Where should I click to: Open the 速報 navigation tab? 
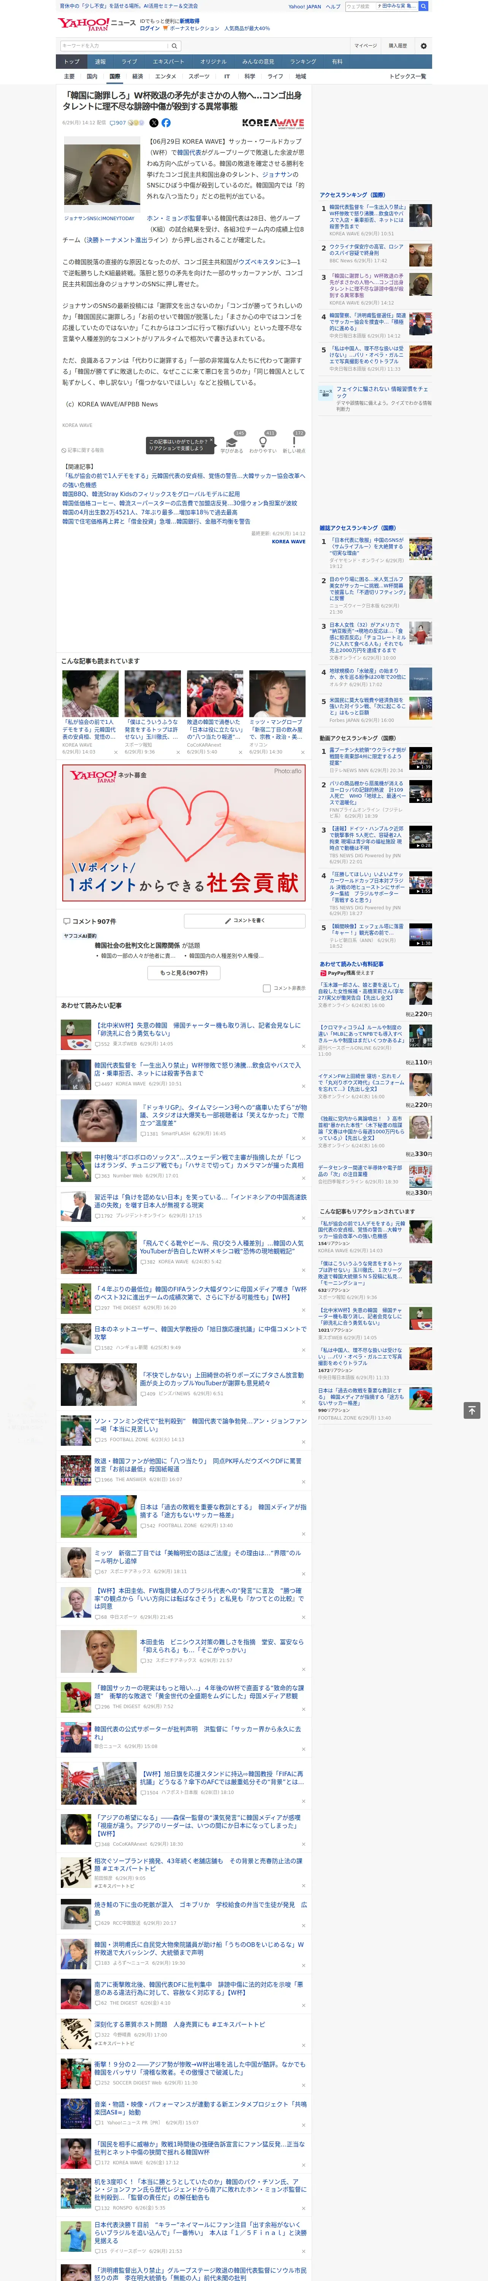pyautogui.click(x=100, y=62)
